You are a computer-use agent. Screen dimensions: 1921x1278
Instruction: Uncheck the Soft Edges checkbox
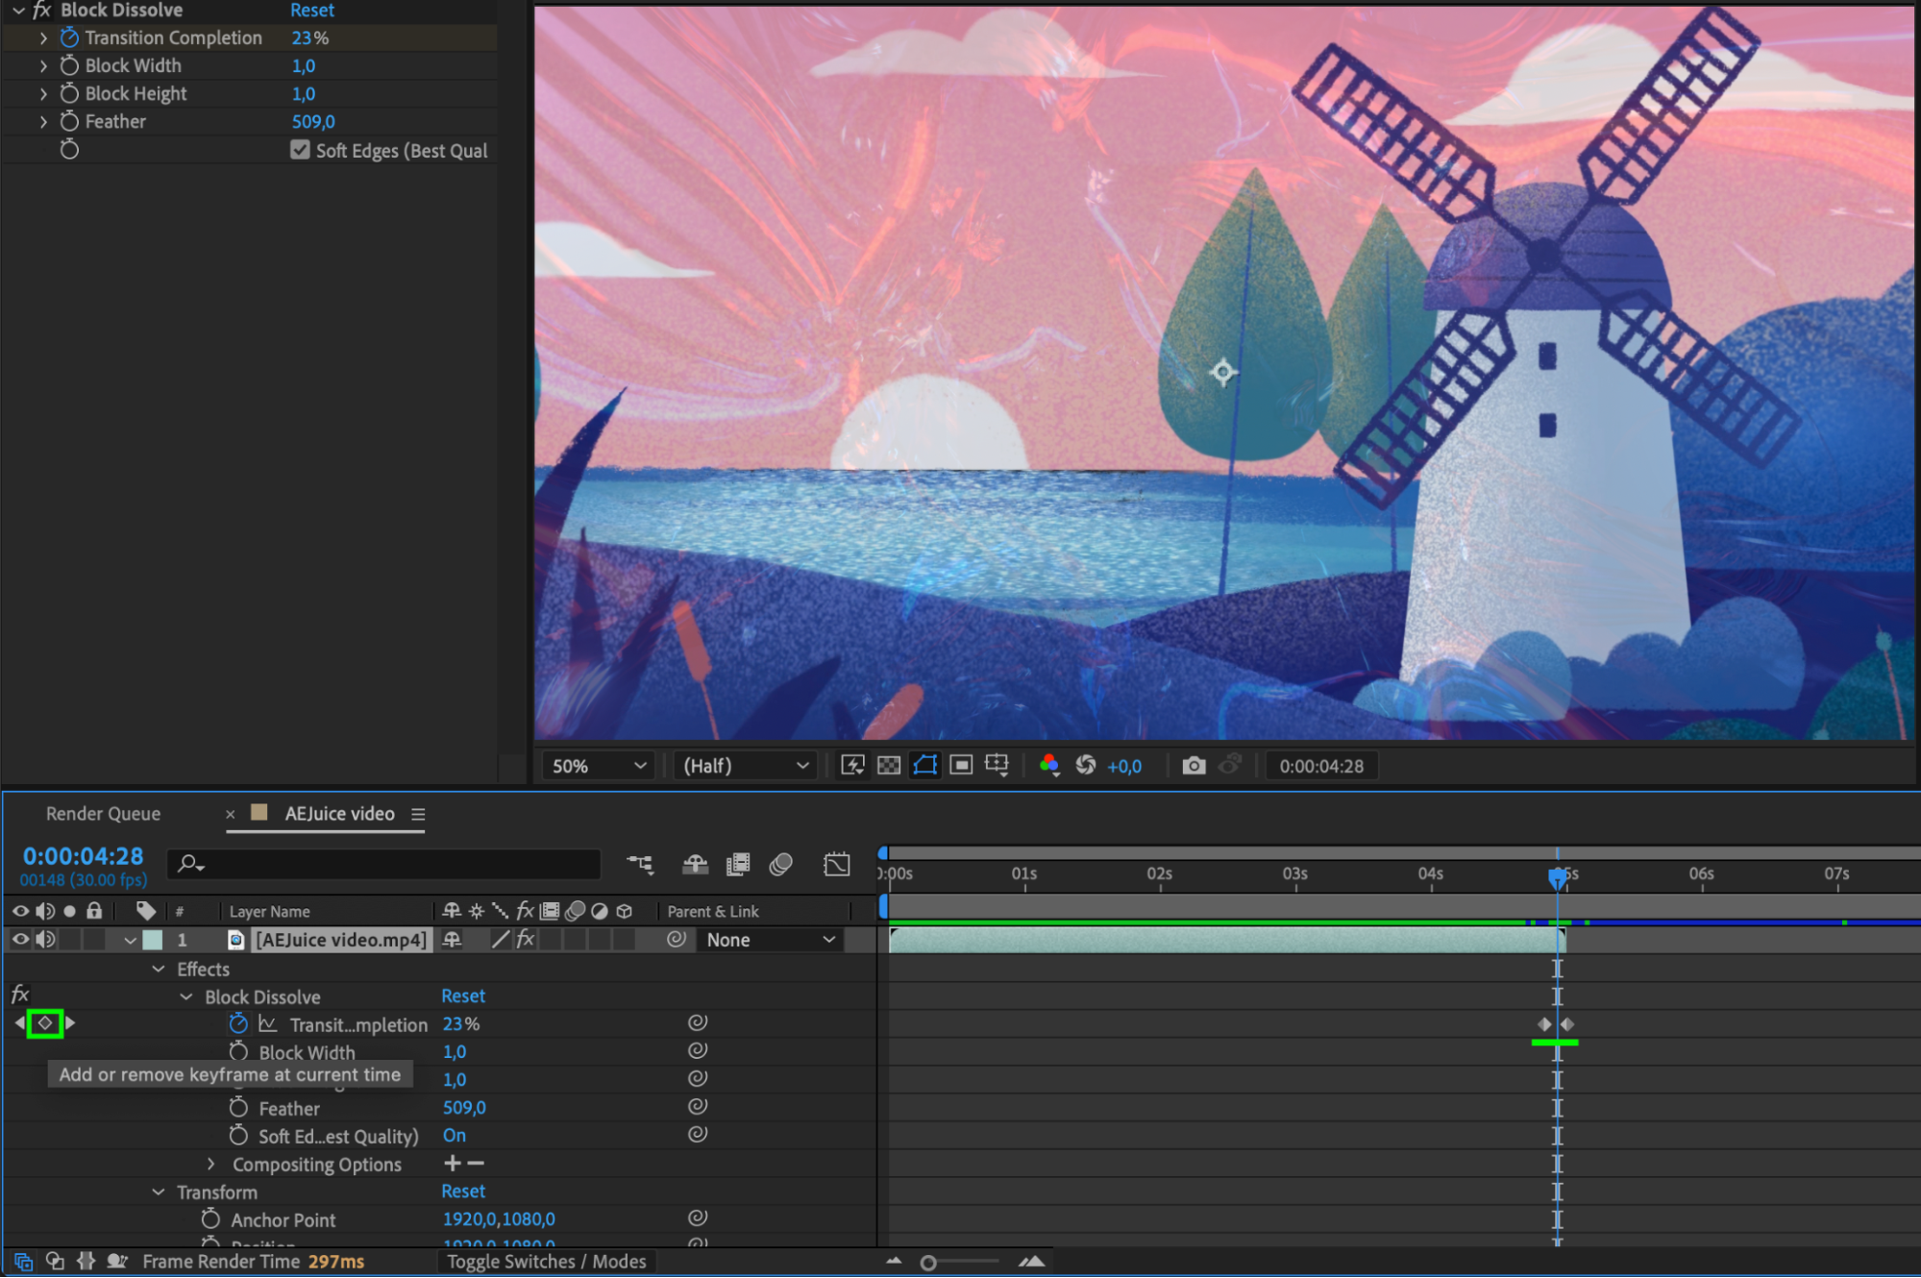click(x=300, y=150)
